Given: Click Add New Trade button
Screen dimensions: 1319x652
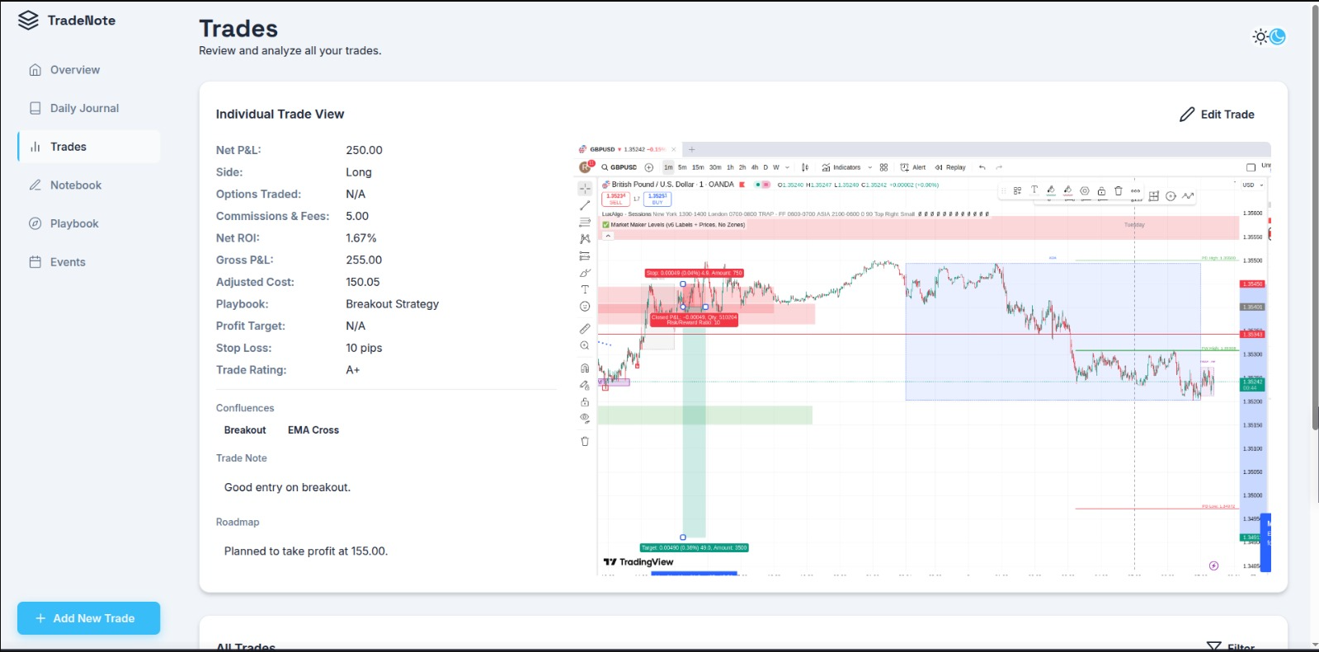Looking at the screenshot, I should [x=89, y=618].
